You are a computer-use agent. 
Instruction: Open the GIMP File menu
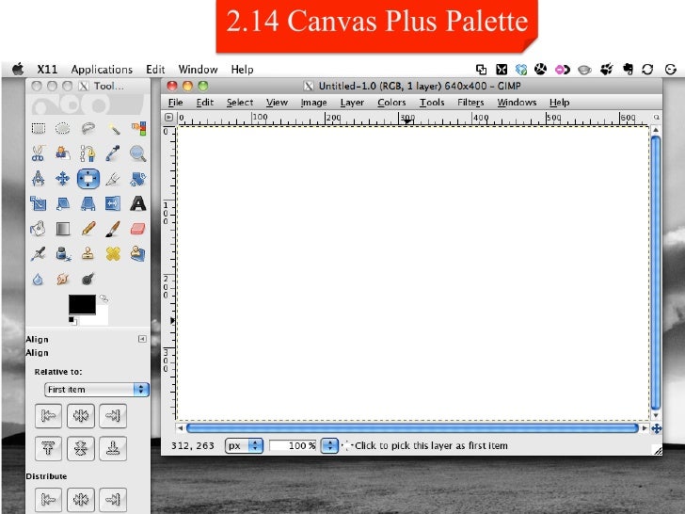176,103
